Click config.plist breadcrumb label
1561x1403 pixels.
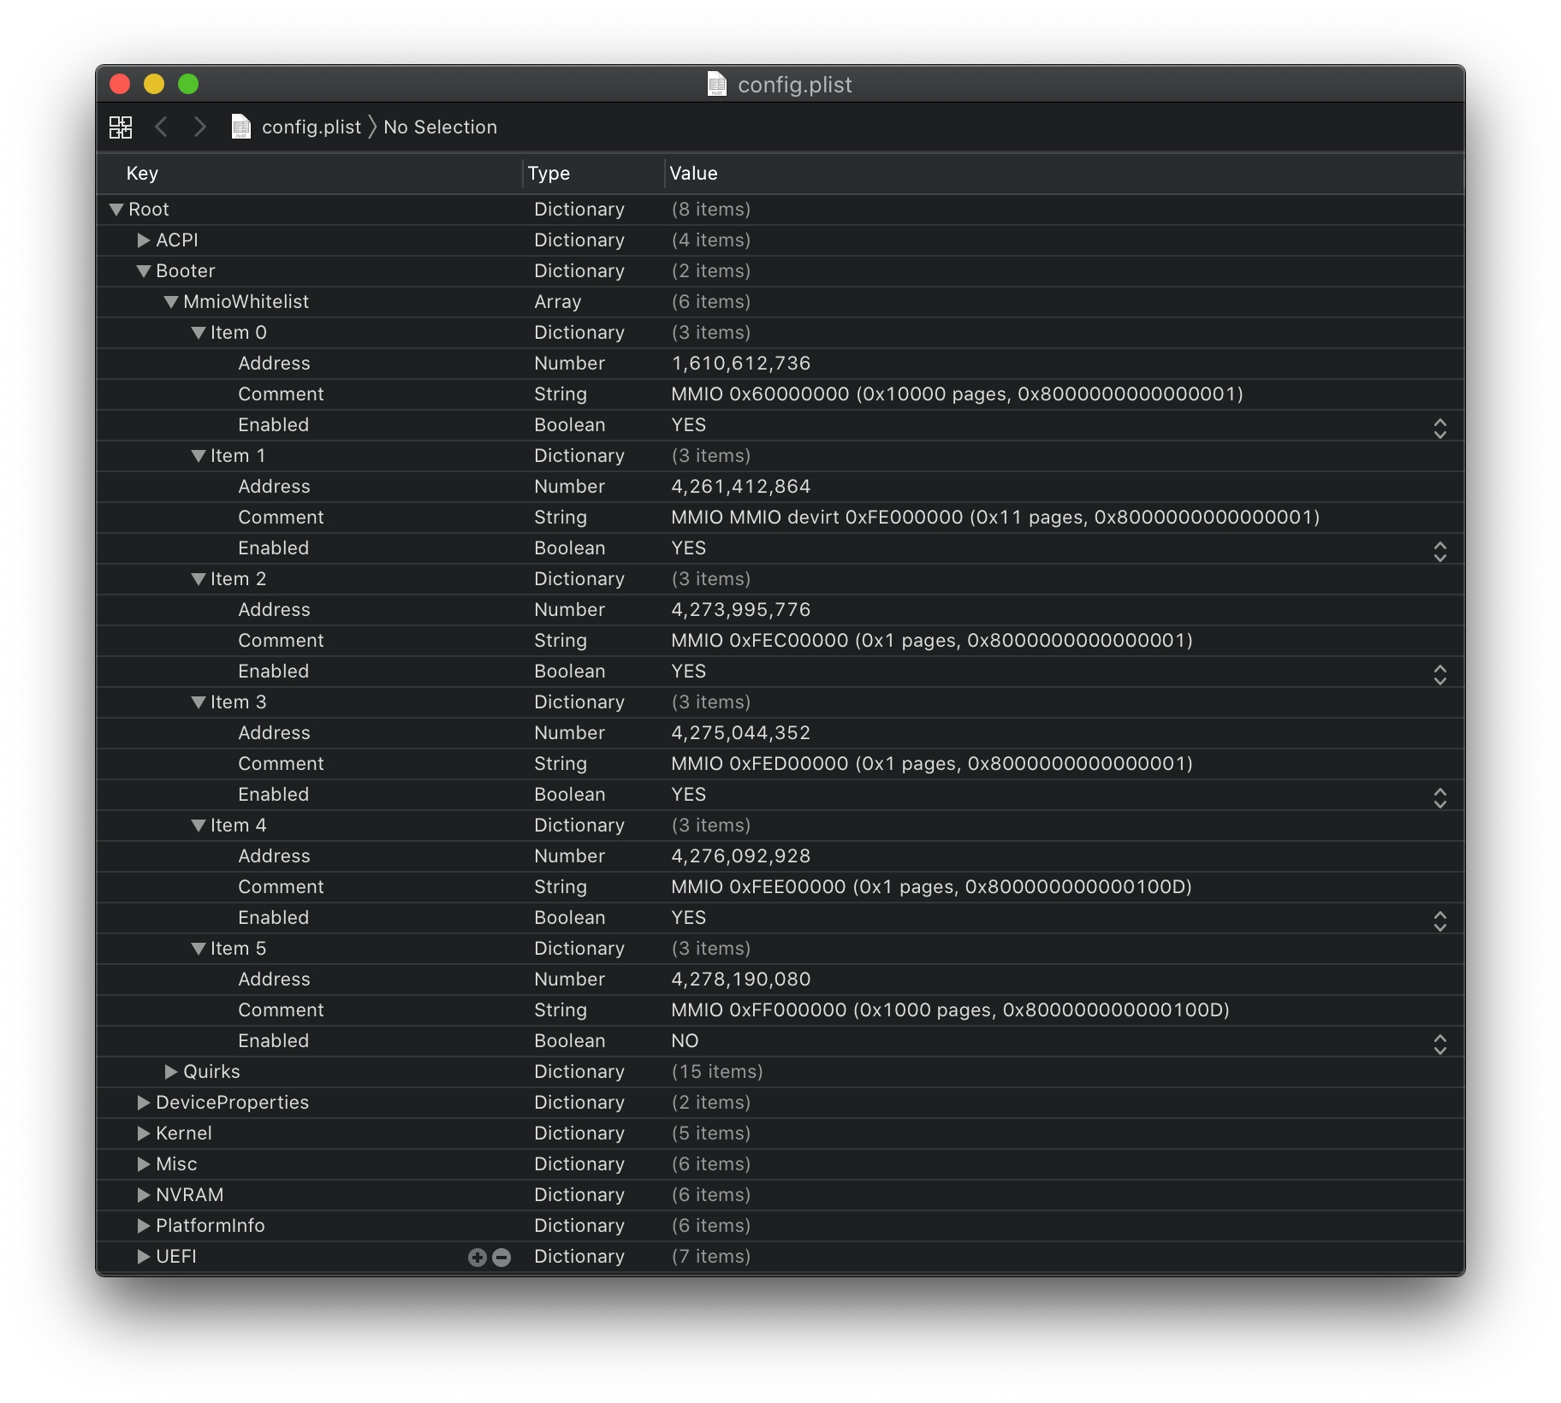click(312, 127)
